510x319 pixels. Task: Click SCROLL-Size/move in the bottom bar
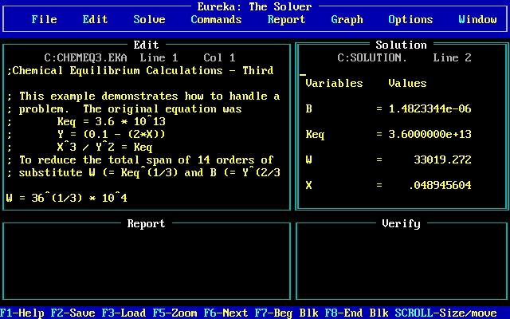(x=446, y=313)
